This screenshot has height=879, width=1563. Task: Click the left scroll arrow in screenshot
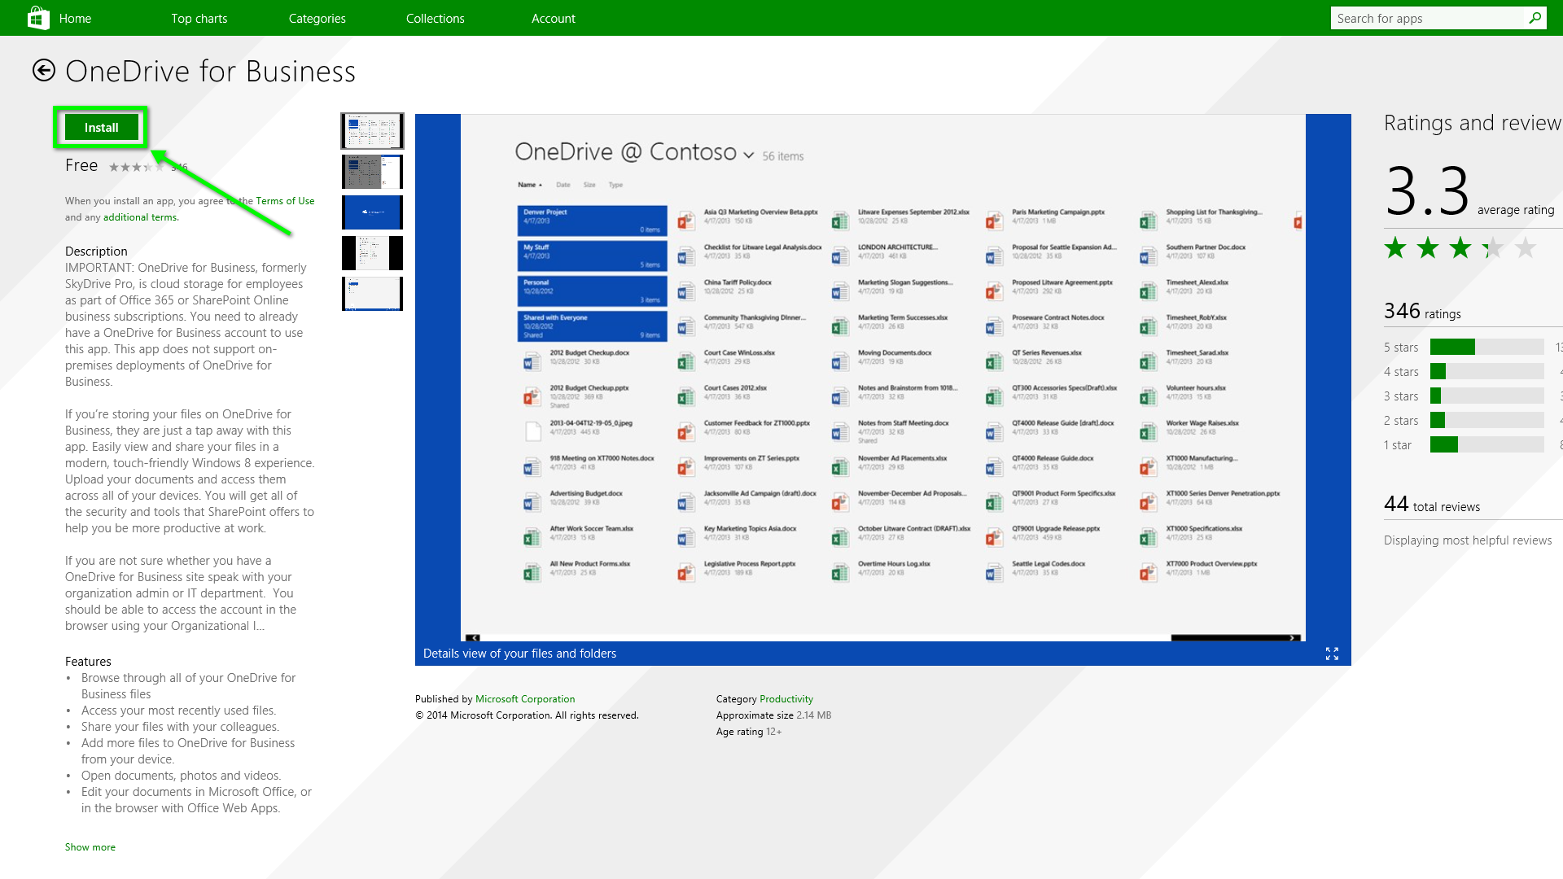pos(473,638)
